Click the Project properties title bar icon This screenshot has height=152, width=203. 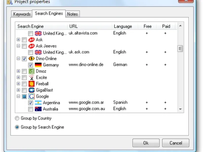tap(10, 2)
